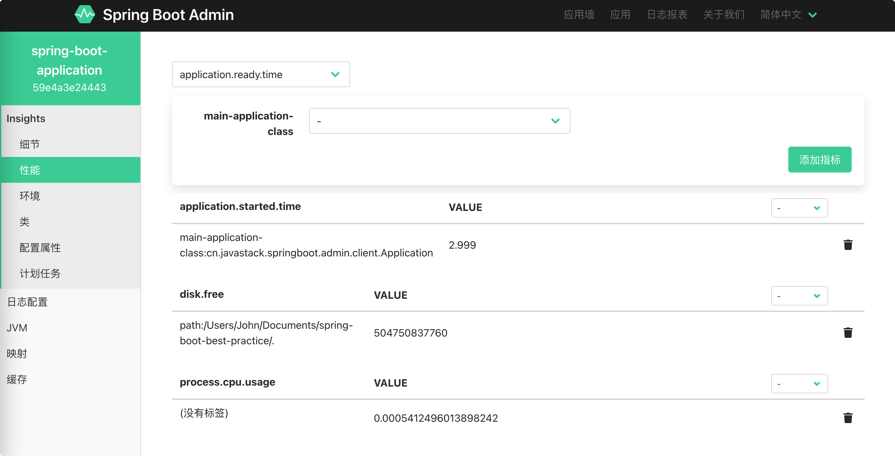The width and height of the screenshot is (895, 456).
Task: Open the application.ready.time metric dropdown
Action: tap(261, 74)
